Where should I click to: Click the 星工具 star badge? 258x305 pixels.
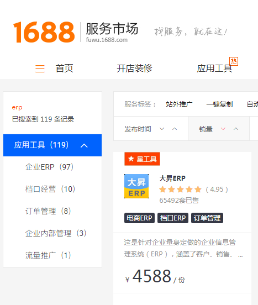point(142,159)
